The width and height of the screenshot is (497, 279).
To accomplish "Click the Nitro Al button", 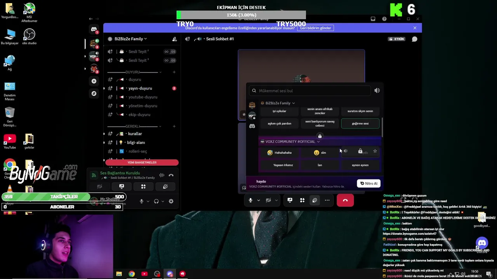I will (368, 183).
